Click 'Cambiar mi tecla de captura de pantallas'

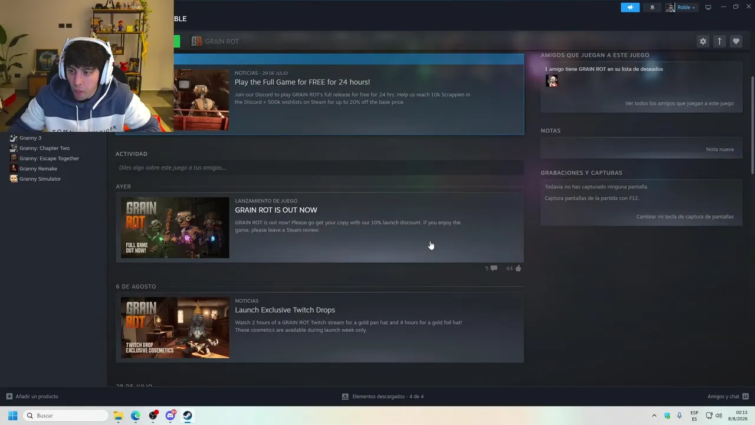685,217
